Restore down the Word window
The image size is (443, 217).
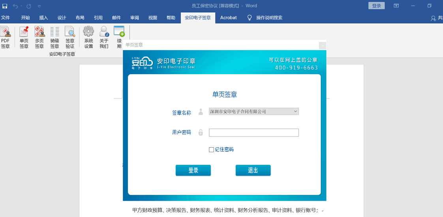click(x=430, y=6)
